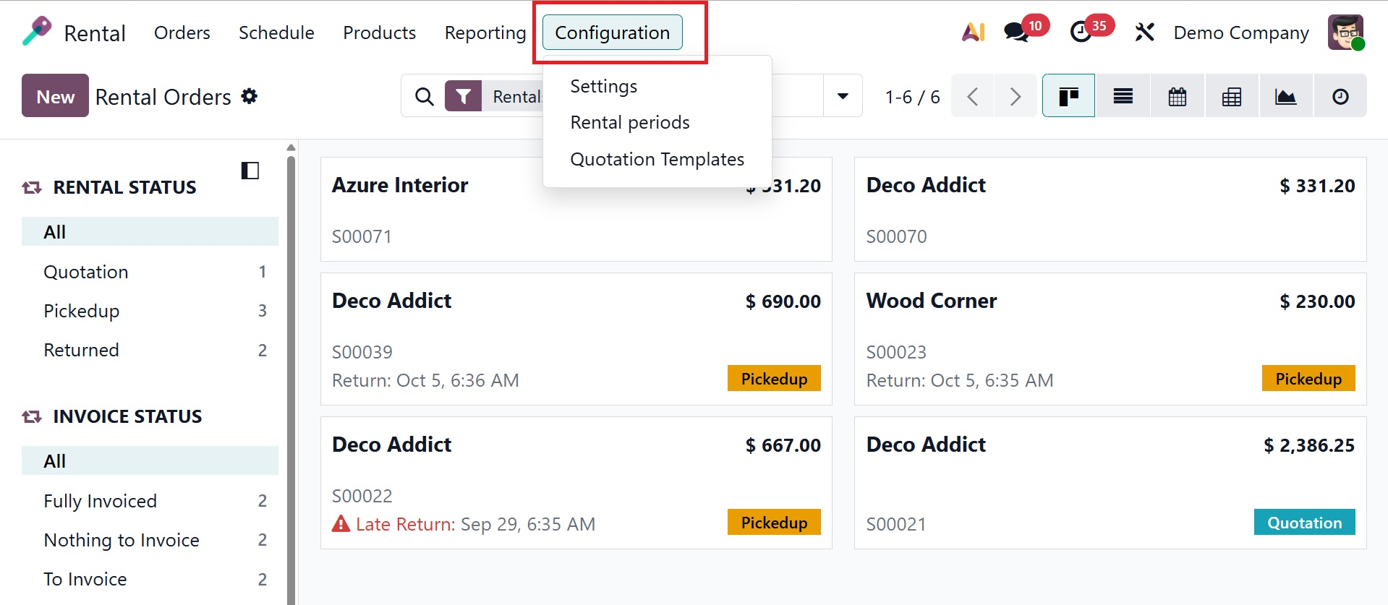
Task: Switch to list view icon
Action: (x=1123, y=96)
